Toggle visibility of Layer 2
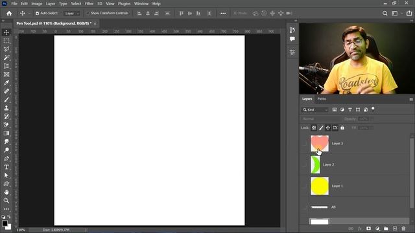The height and width of the screenshot is (233, 415). (304, 164)
